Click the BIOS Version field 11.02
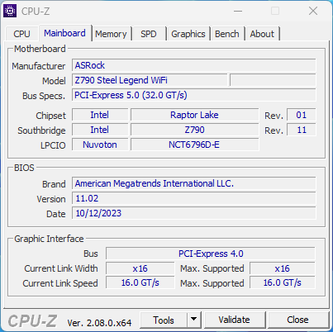 194,198
